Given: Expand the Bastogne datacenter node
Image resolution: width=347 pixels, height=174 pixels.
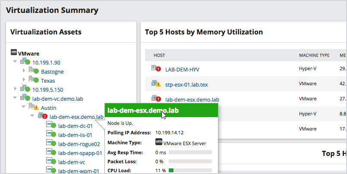Looking at the screenshot, I should point(24,71).
